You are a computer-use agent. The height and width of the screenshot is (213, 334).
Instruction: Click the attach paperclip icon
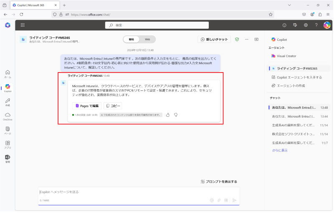tap(219, 200)
